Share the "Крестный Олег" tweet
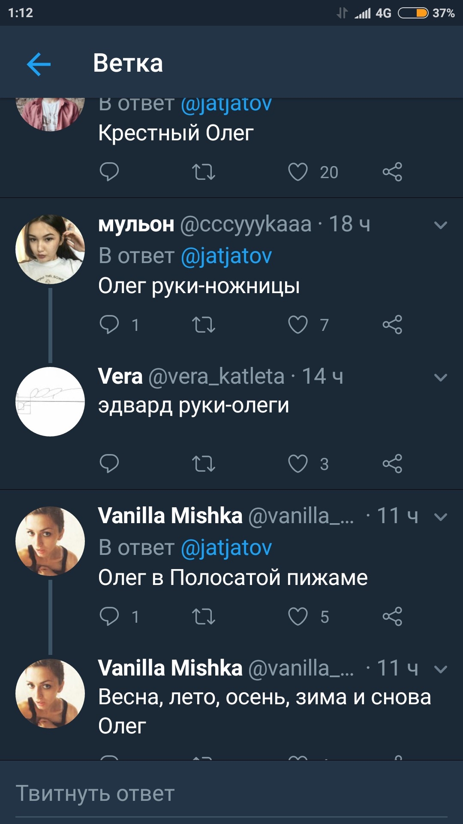The width and height of the screenshot is (463, 824). (x=392, y=172)
